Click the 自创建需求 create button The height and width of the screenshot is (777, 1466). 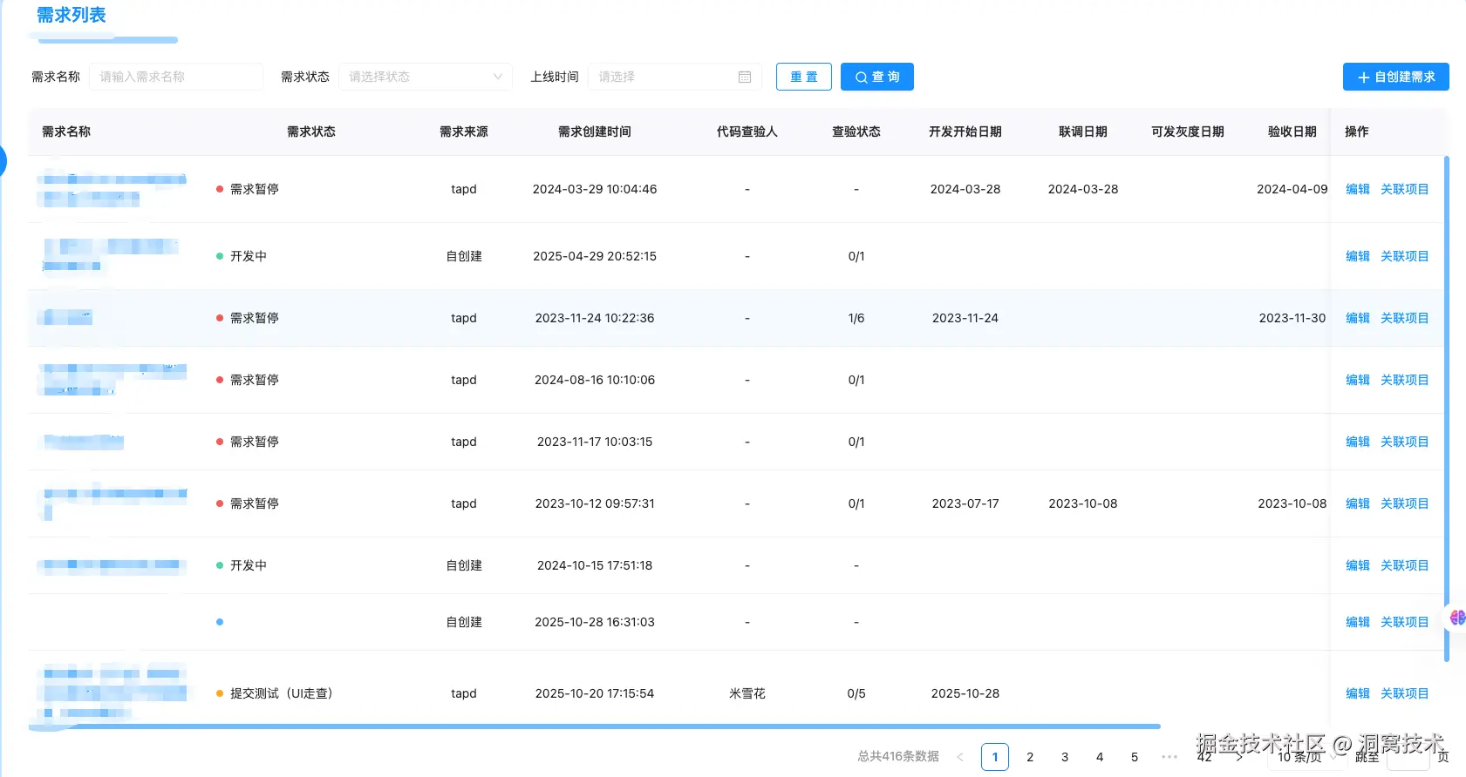(1395, 77)
